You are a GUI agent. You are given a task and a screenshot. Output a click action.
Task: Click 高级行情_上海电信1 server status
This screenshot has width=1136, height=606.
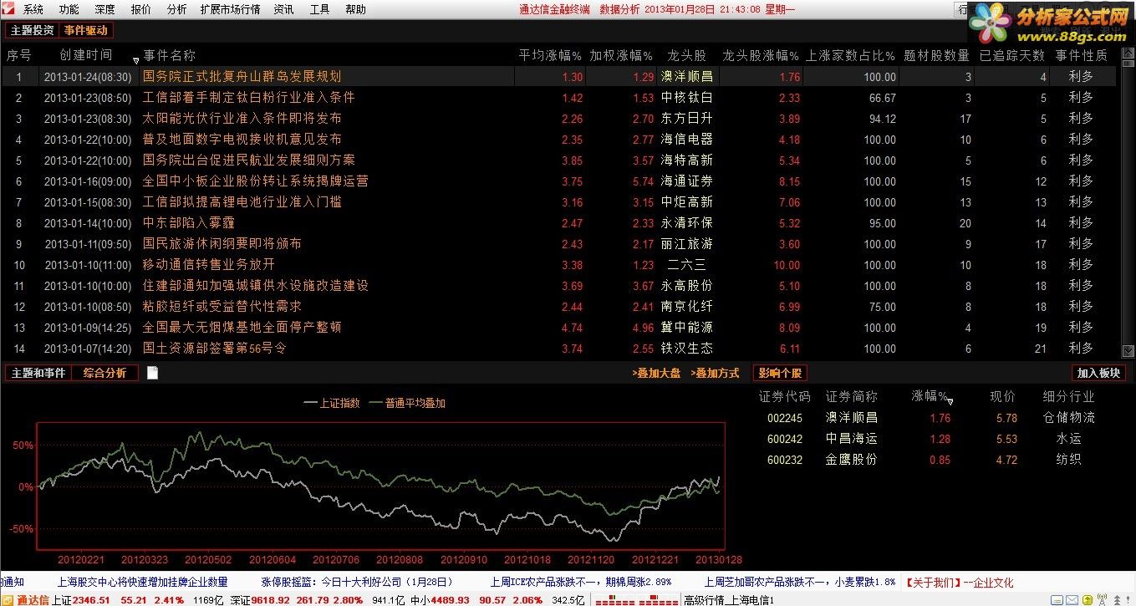728,599
